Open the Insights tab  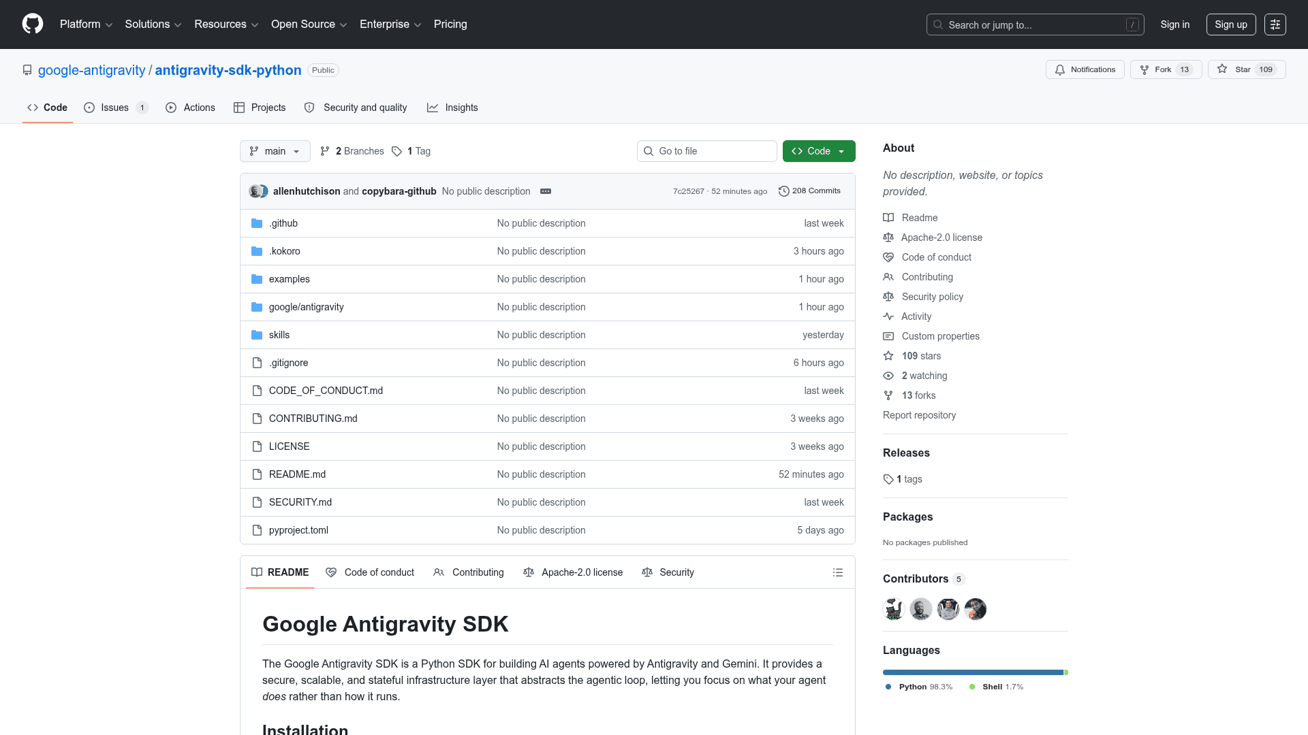[452, 108]
